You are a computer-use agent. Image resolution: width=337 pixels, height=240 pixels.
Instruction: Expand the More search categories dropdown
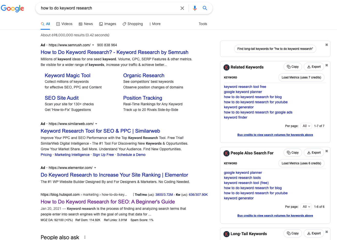coord(154,24)
